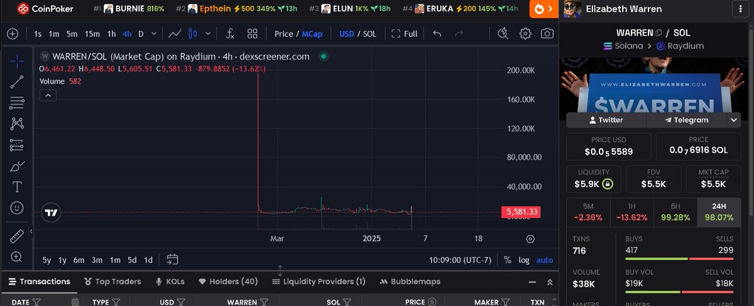Open the CoinPoker ad link
The height and width of the screenshot is (306, 754).
45,9
